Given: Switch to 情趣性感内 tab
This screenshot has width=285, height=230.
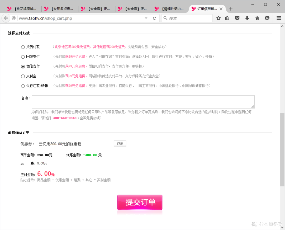Looking at the screenshot, I should coord(170,9).
